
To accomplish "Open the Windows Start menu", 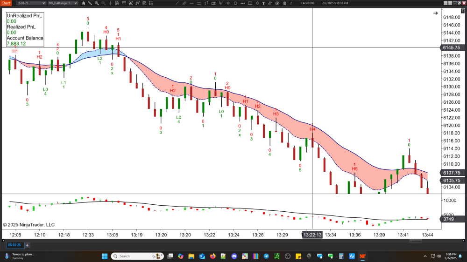I will [104, 256].
